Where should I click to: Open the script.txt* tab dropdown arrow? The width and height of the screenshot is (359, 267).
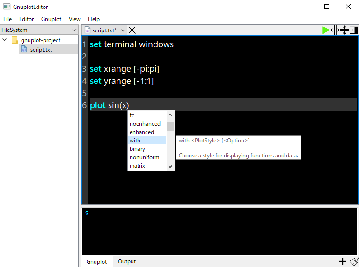[x=123, y=30]
